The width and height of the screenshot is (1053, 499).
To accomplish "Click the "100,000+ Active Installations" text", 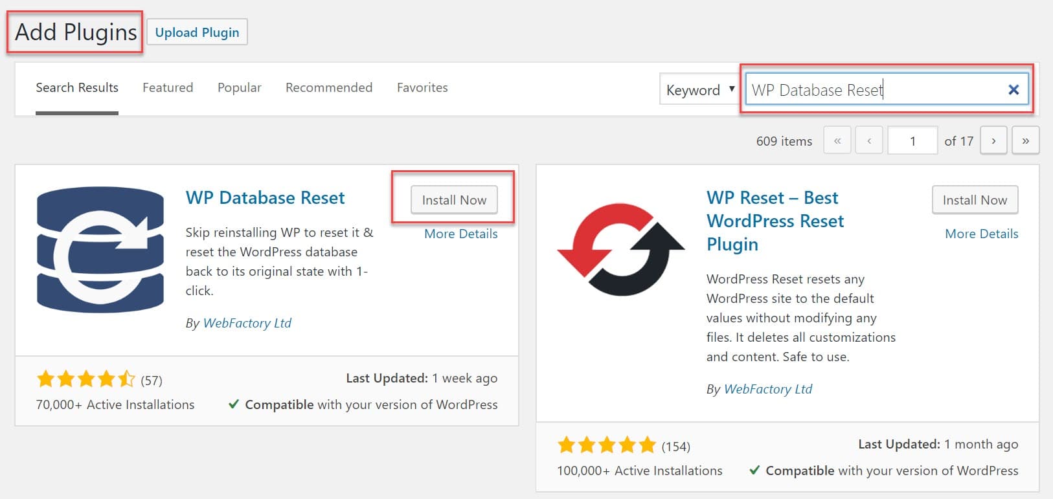I will pyautogui.click(x=640, y=471).
